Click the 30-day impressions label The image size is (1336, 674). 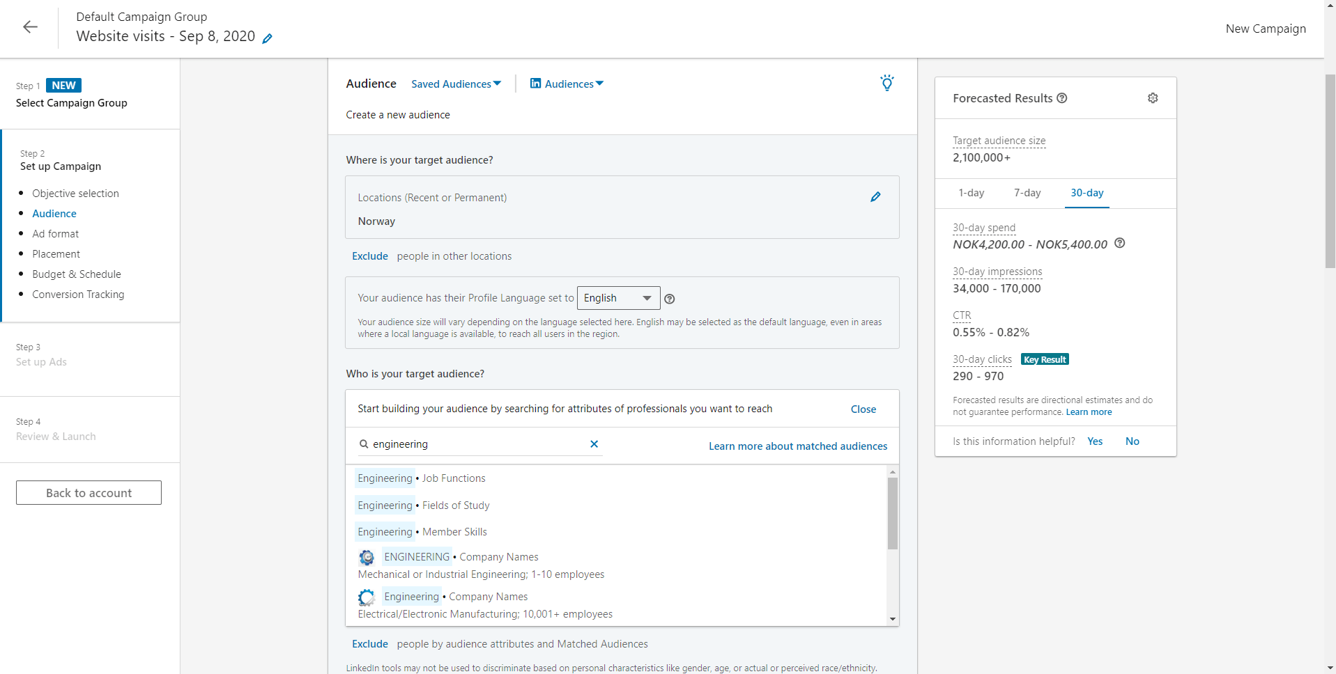click(x=997, y=272)
